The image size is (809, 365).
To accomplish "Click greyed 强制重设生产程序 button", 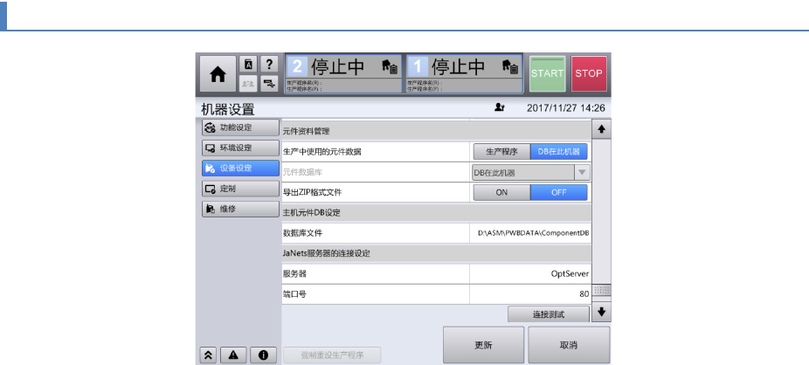I will [332, 355].
